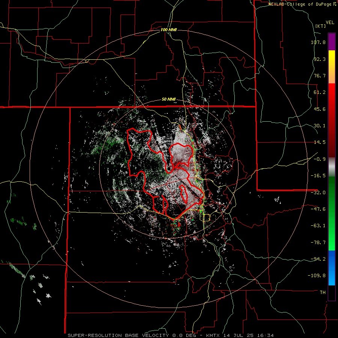Image resolution: width=338 pixels, height=338 pixels.
Task: Click the 45.6 scale value
Action: point(320,109)
